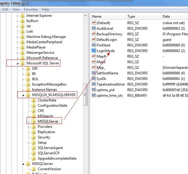Click the Type column header
The image size is (188, 174).
tap(143, 16)
